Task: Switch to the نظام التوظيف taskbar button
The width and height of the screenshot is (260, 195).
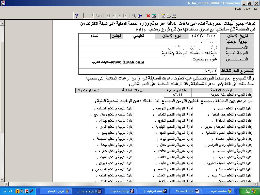Action: (x=153, y=191)
